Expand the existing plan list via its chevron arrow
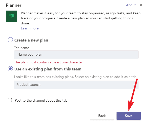The height and width of the screenshot is (122, 145). (134, 85)
